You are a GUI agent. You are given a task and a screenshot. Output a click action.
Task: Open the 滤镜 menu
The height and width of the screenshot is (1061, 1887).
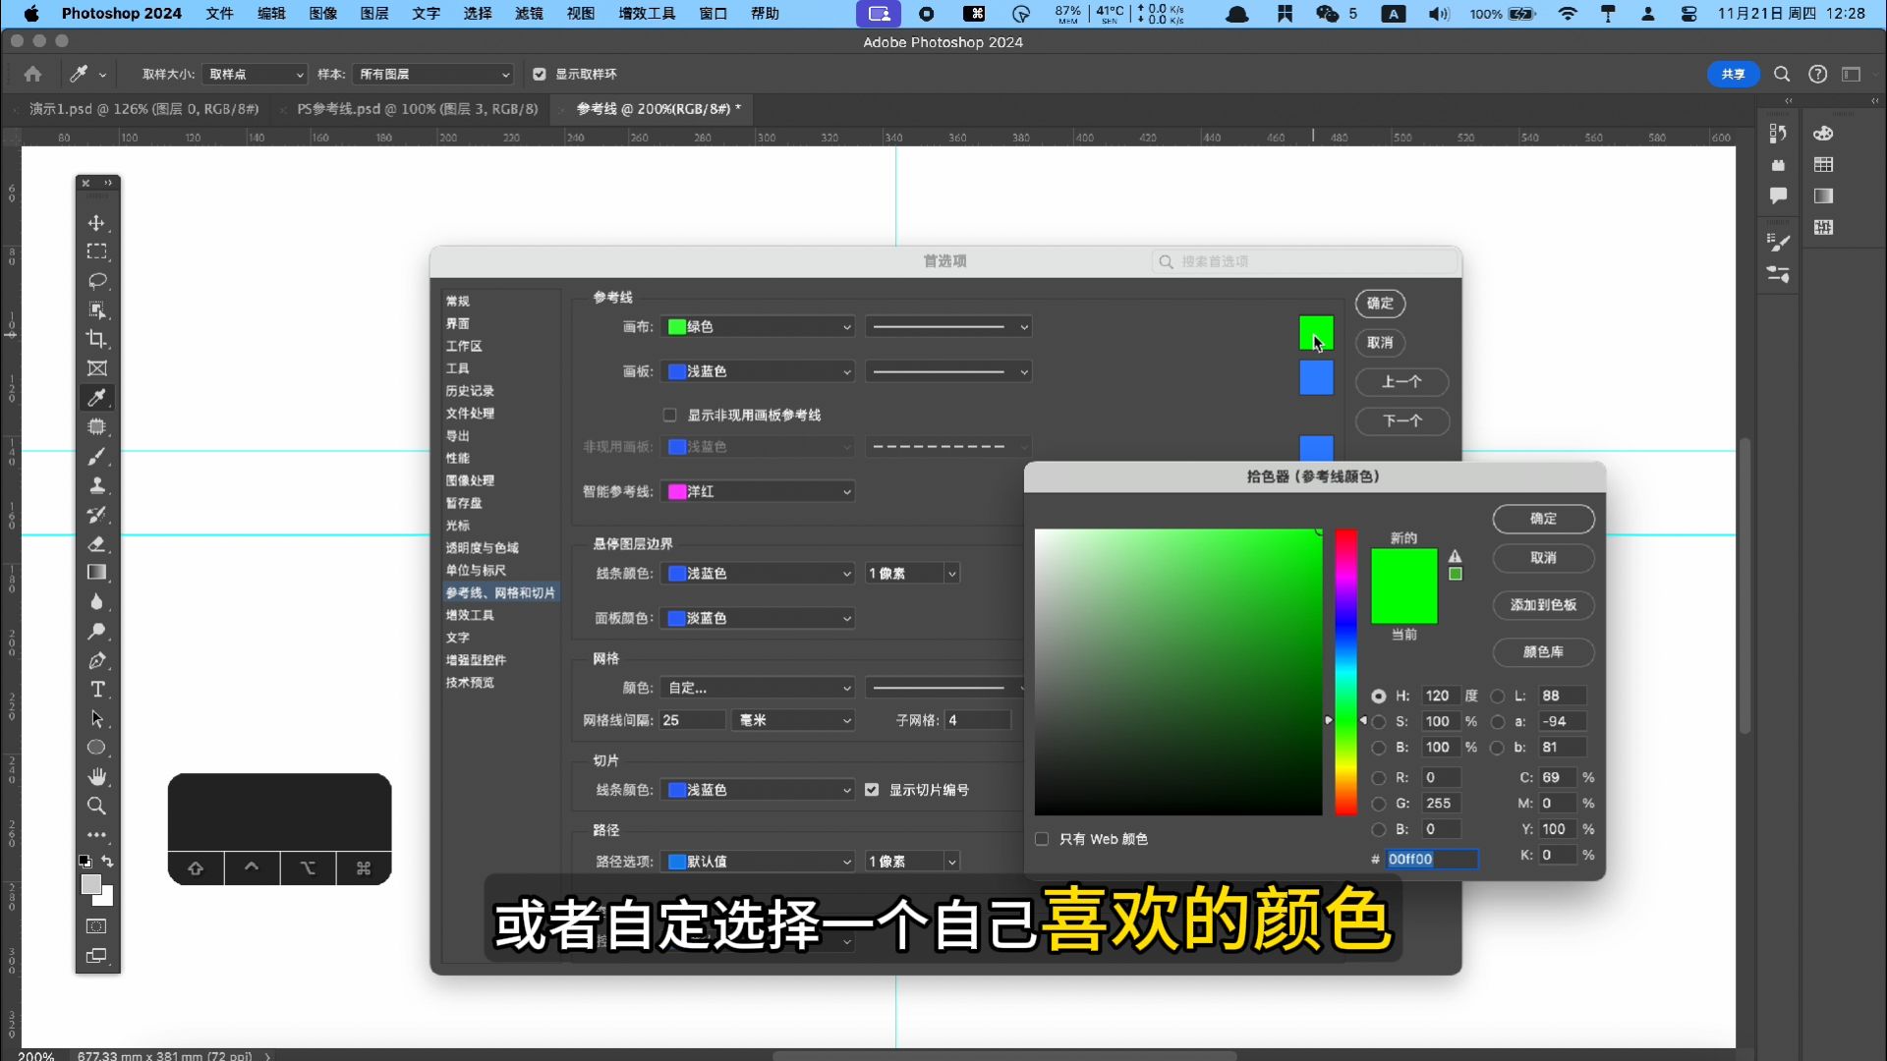529,14
